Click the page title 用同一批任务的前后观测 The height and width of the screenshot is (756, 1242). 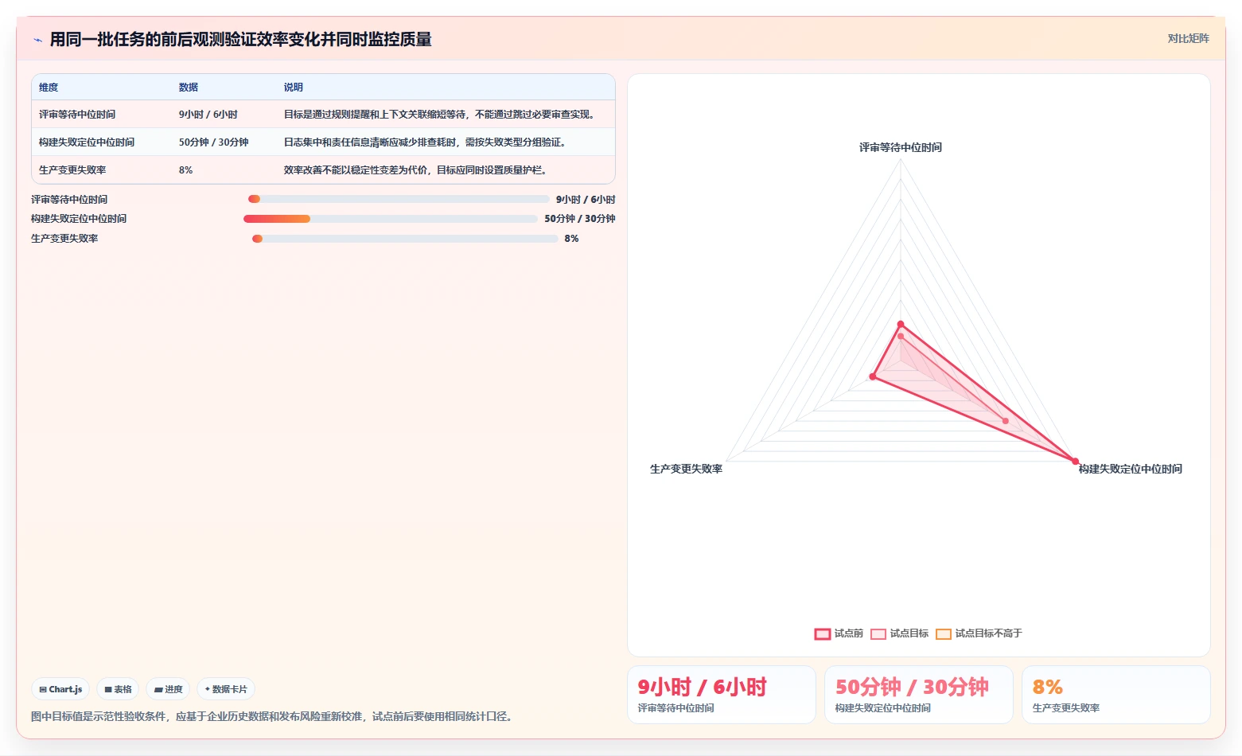pyautogui.click(x=241, y=40)
